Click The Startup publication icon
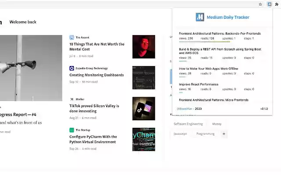Image resolution: width=281 pixels, height=175 pixels. click(72, 130)
